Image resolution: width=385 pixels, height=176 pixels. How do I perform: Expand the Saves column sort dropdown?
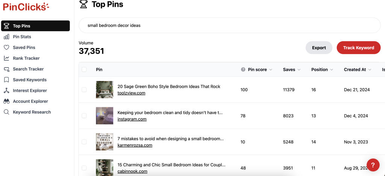tap(299, 70)
